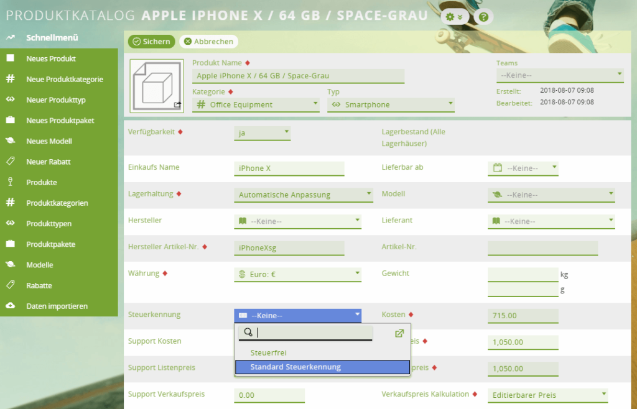Screen dimensions: 637x409
Task: Open the Lagerhaltung dropdown
Action: (304, 195)
